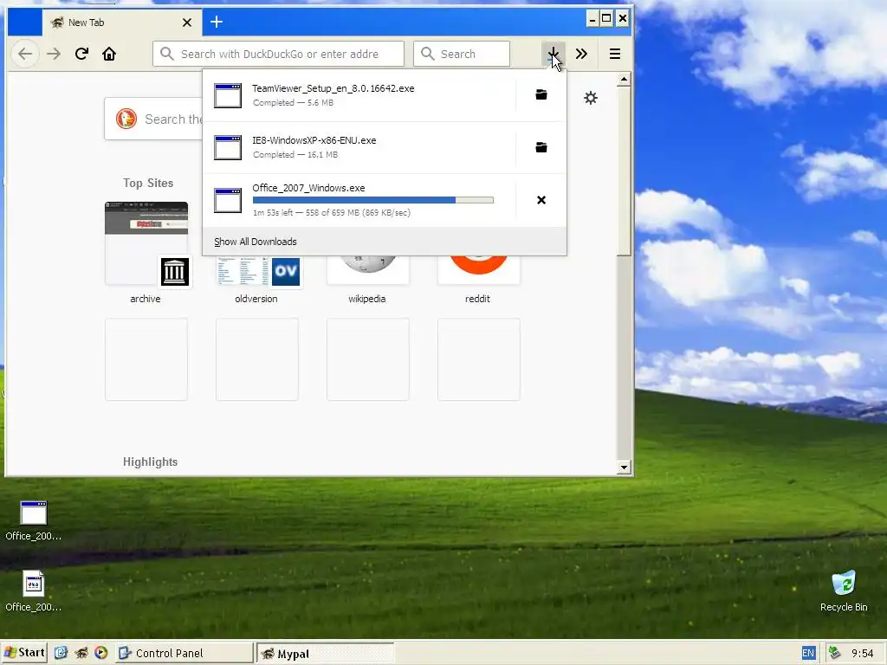The image size is (887, 665).
Task: Click the page scrollbar down arrow
Action: coord(624,467)
